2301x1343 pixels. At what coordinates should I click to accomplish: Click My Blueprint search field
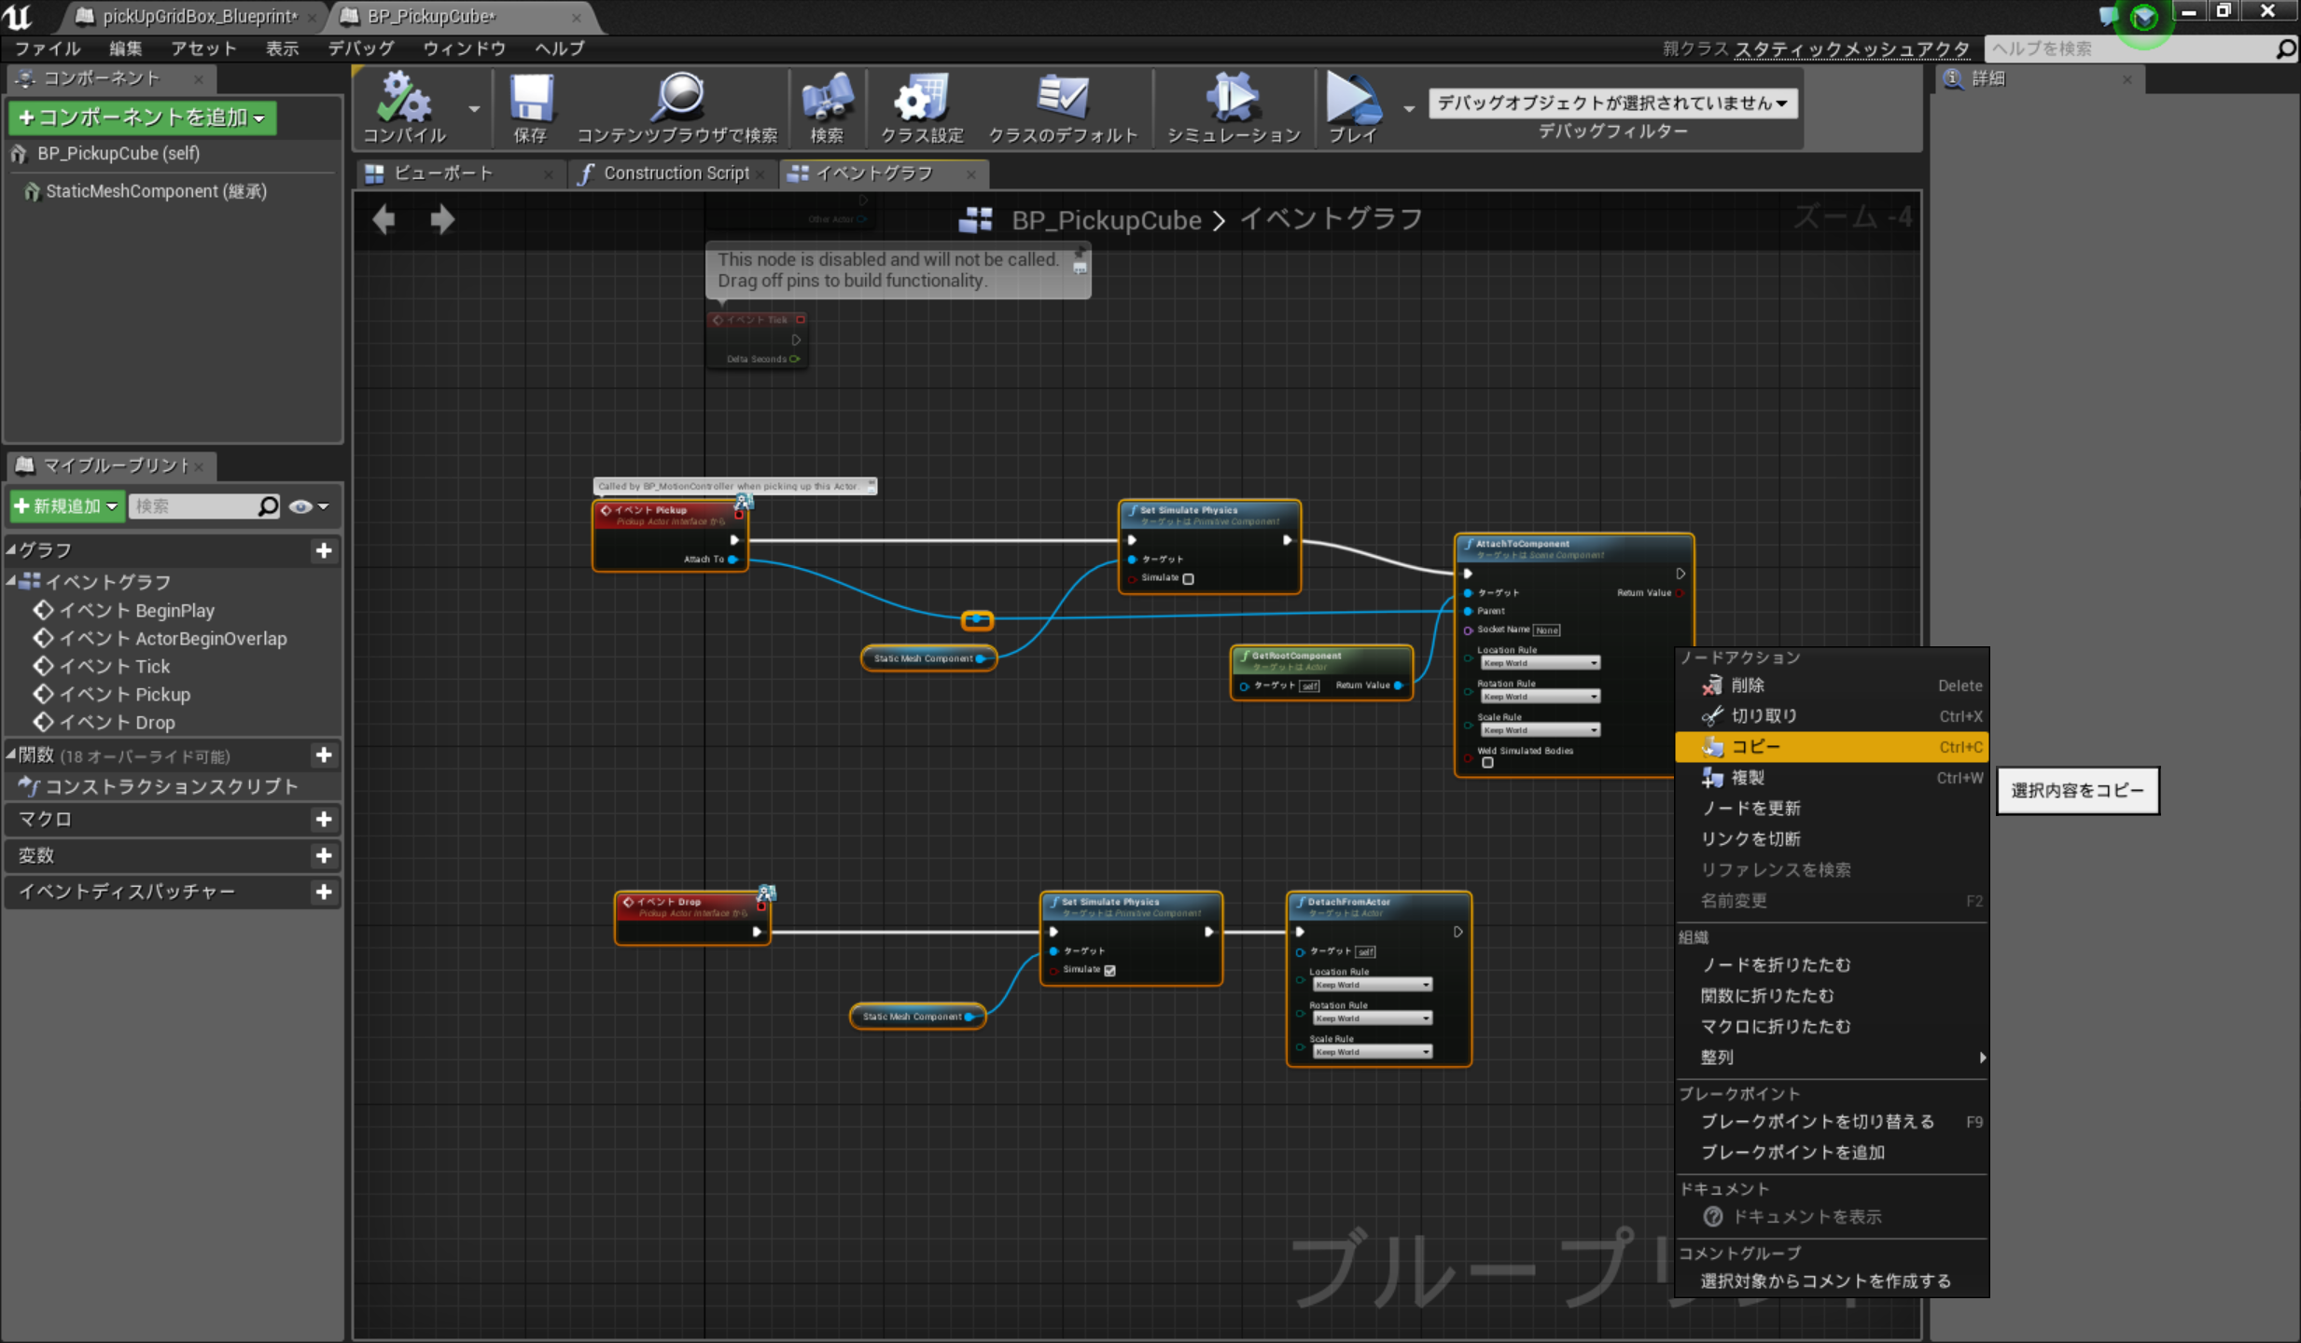point(192,505)
